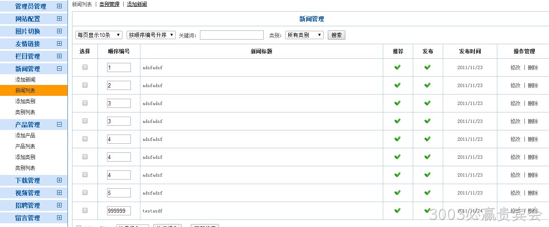This screenshot has height=227, width=549.
Task: Click the 操作管理 column header
Action: pyautogui.click(x=524, y=52)
